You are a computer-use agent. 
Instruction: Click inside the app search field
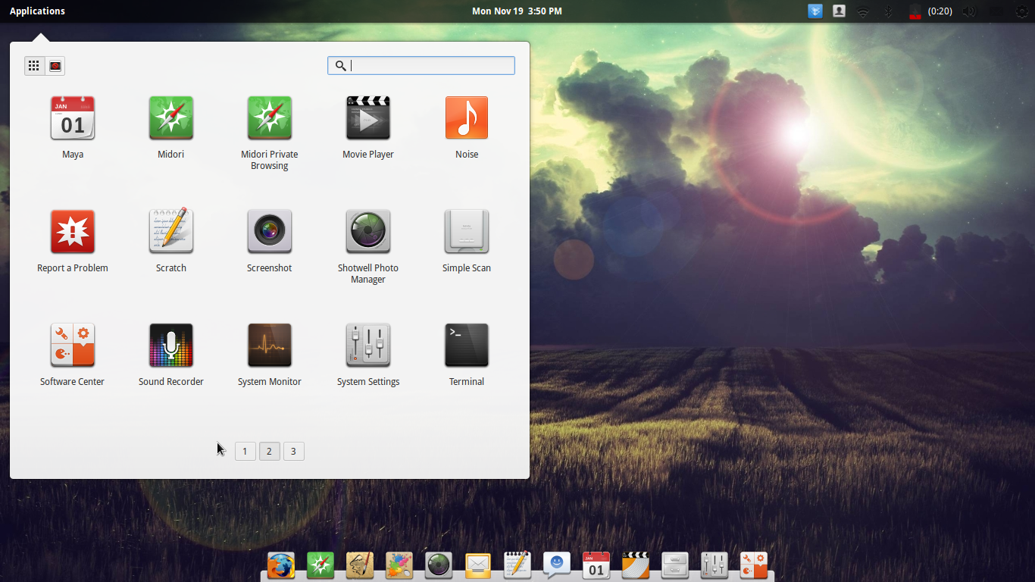click(x=421, y=65)
